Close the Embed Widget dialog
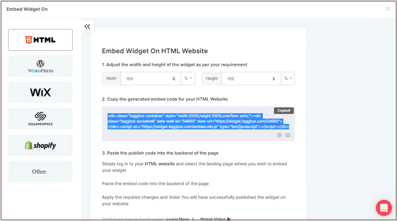 (x=388, y=9)
